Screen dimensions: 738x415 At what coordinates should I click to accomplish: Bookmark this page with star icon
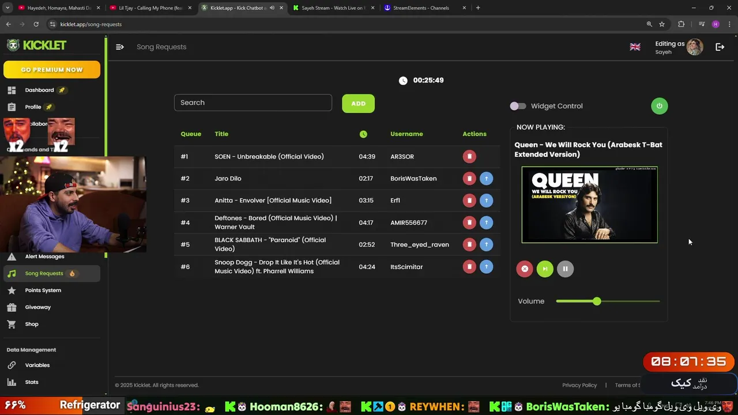(662, 24)
